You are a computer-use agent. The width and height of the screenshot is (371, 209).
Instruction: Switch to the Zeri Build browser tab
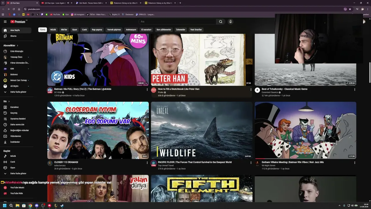[91, 3]
